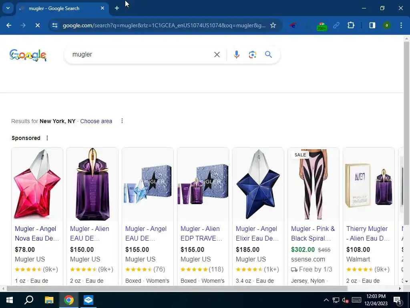
Task: Open the tab search dropdown arrow
Action: 8,8
